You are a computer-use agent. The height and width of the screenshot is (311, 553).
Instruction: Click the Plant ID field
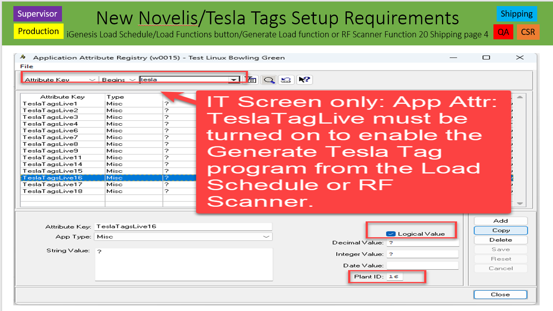click(395, 277)
